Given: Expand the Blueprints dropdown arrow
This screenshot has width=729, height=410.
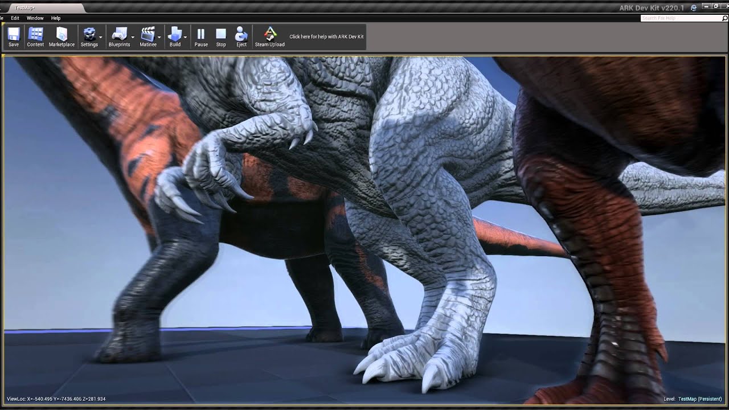Looking at the screenshot, I should point(133,38).
